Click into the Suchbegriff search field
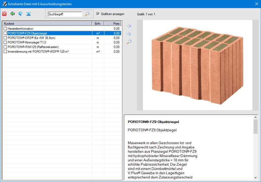Viewport: 261px width, 182px height. (65, 14)
